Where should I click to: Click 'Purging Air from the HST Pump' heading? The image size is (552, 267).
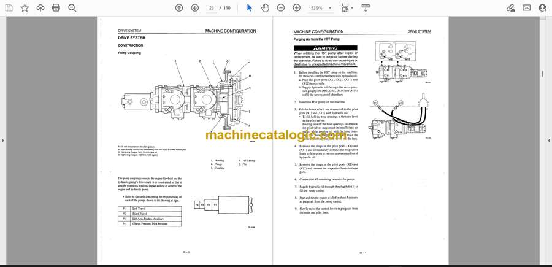coord(316,39)
